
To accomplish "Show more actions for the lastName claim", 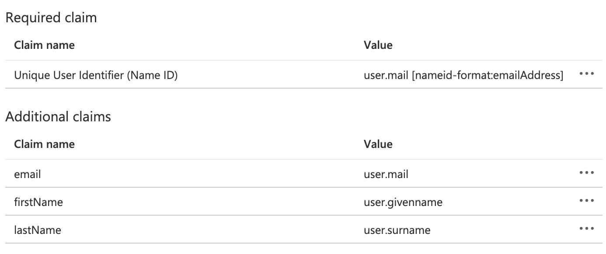I will [x=586, y=229].
